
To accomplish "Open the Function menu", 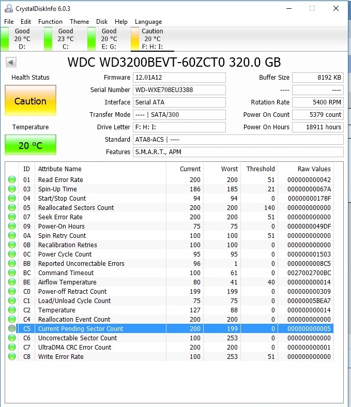I will click(x=50, y=22).
